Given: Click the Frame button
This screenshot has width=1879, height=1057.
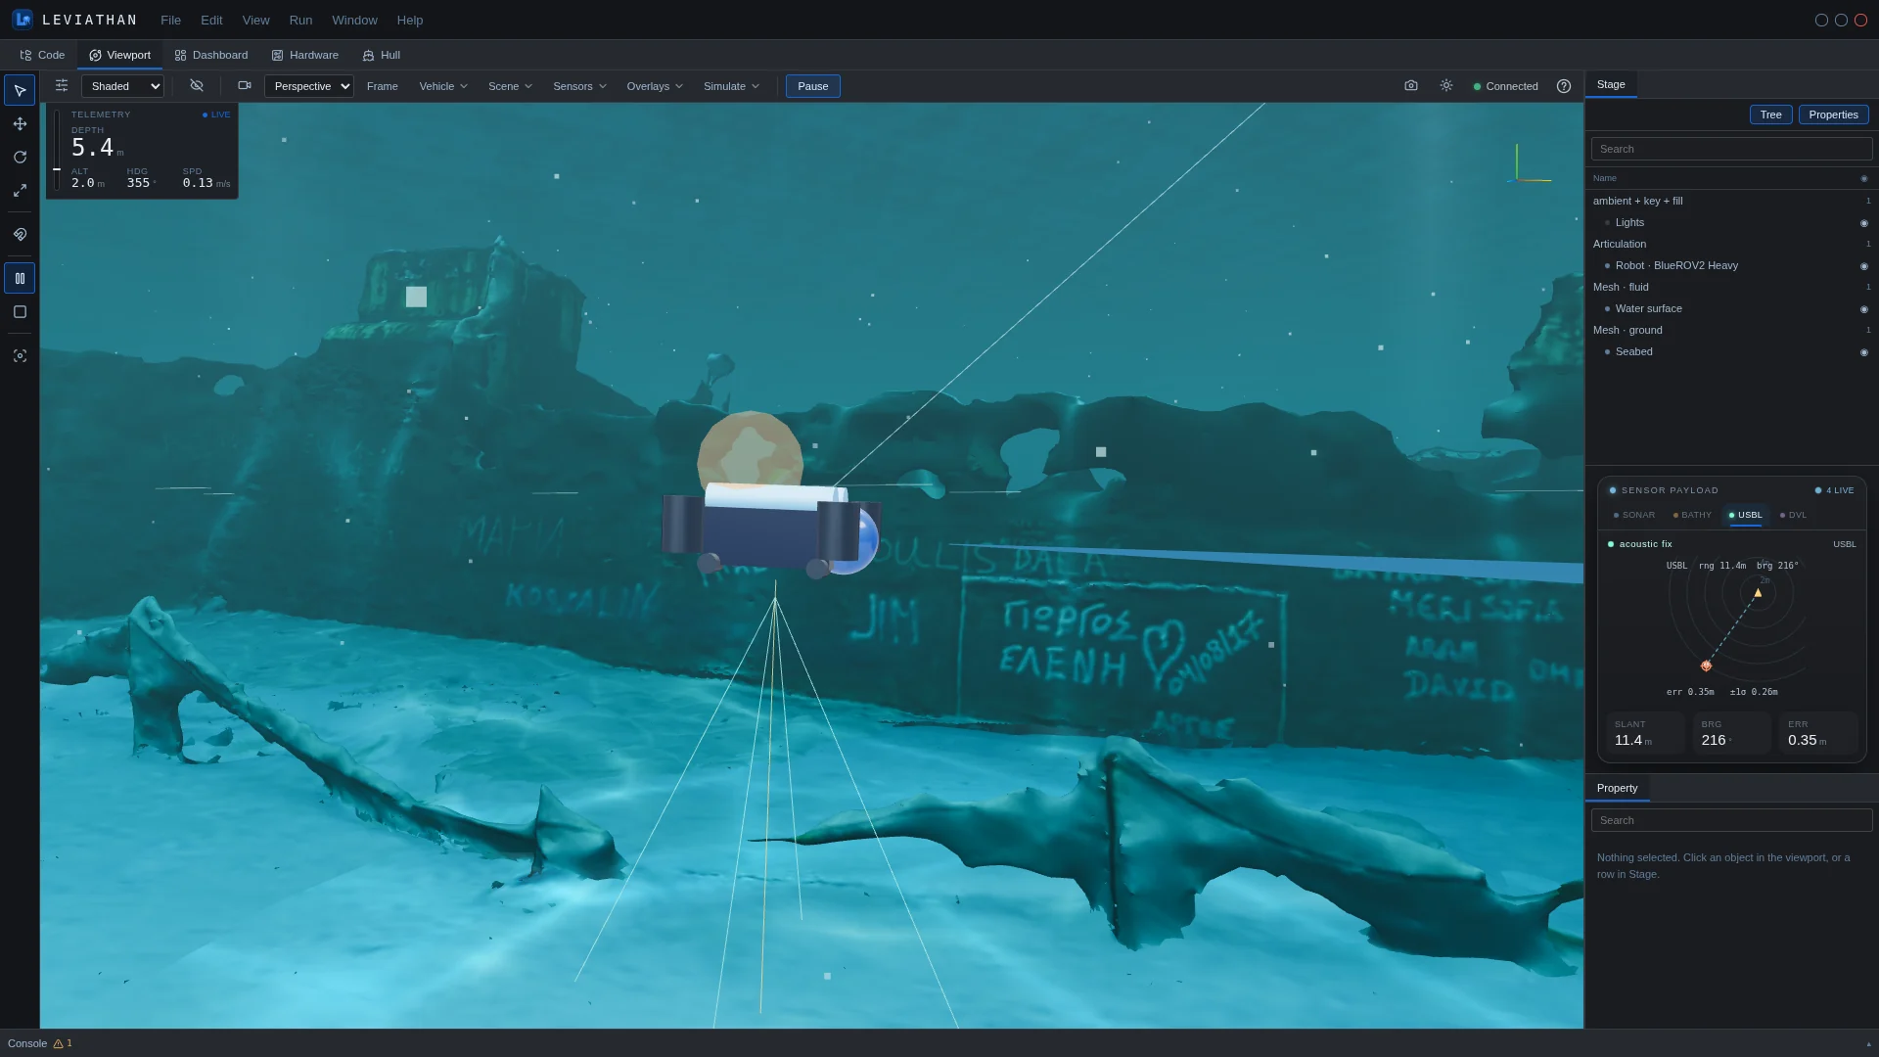Looking at the screenshot, I should click(382, 86).
